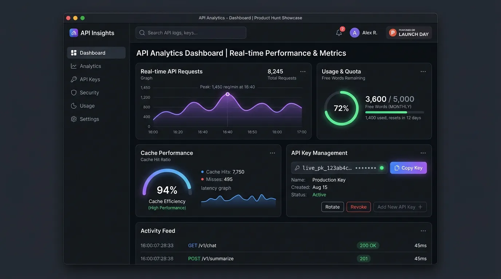Focus the Search API logs field
The image size is (501, 279).
click(191, 33)
